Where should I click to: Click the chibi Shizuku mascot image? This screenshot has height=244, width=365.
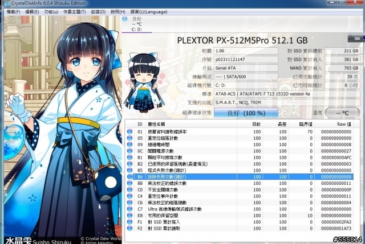(x=144, y=82)
